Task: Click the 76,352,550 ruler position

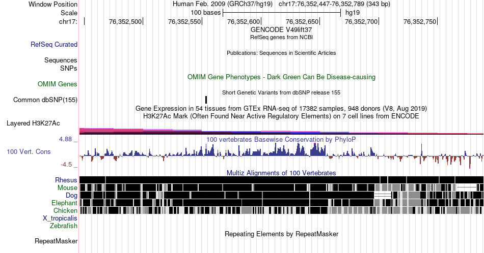Action: pos(184,21)
